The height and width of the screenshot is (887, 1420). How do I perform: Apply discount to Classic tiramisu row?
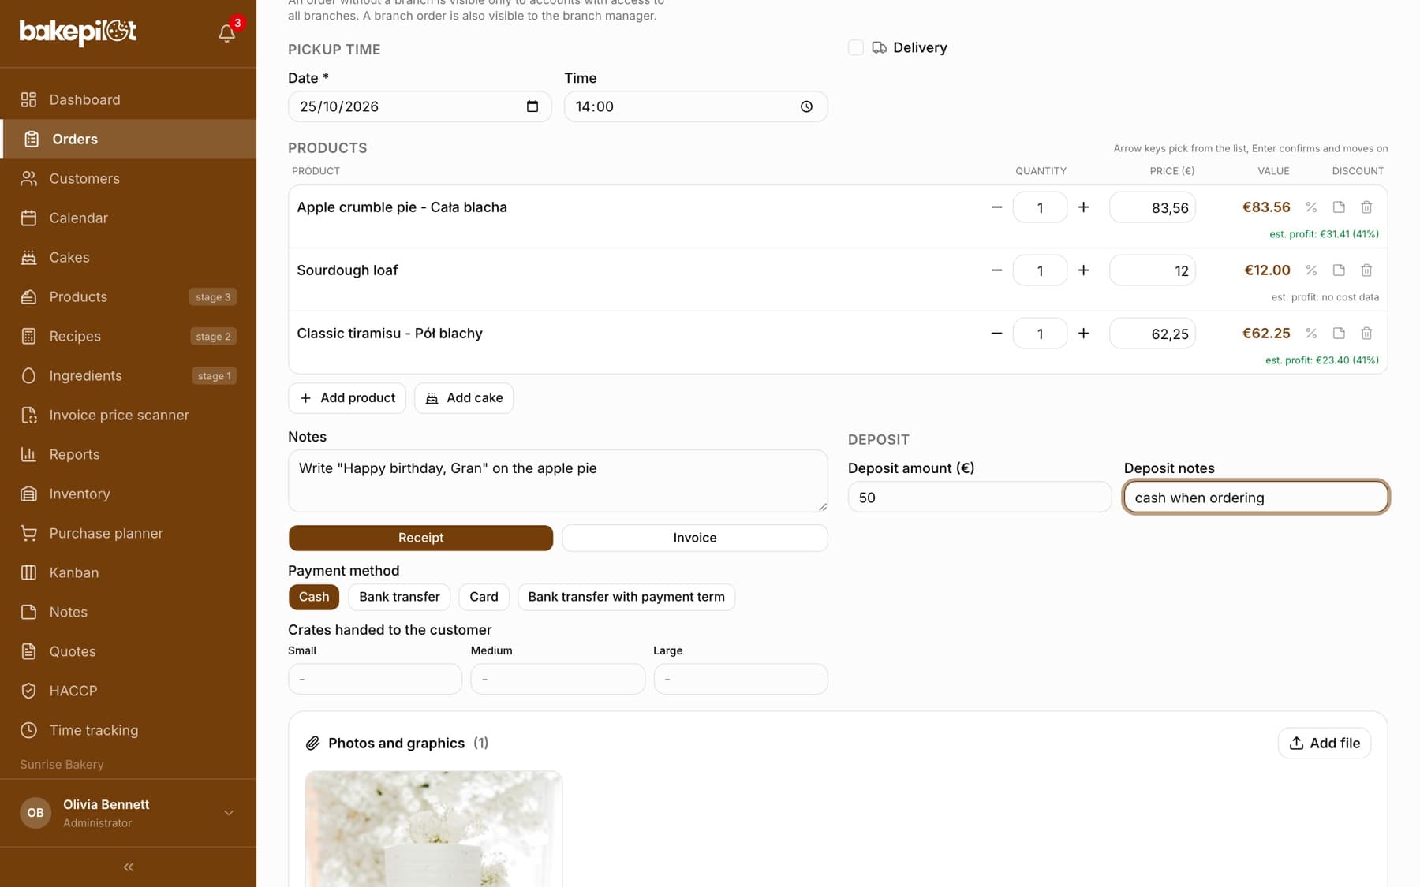point(1311,334)
